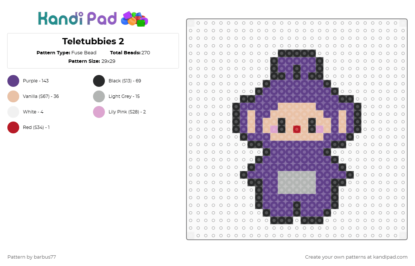Select the Lily Pink (S28) swatch

[99, 112]
